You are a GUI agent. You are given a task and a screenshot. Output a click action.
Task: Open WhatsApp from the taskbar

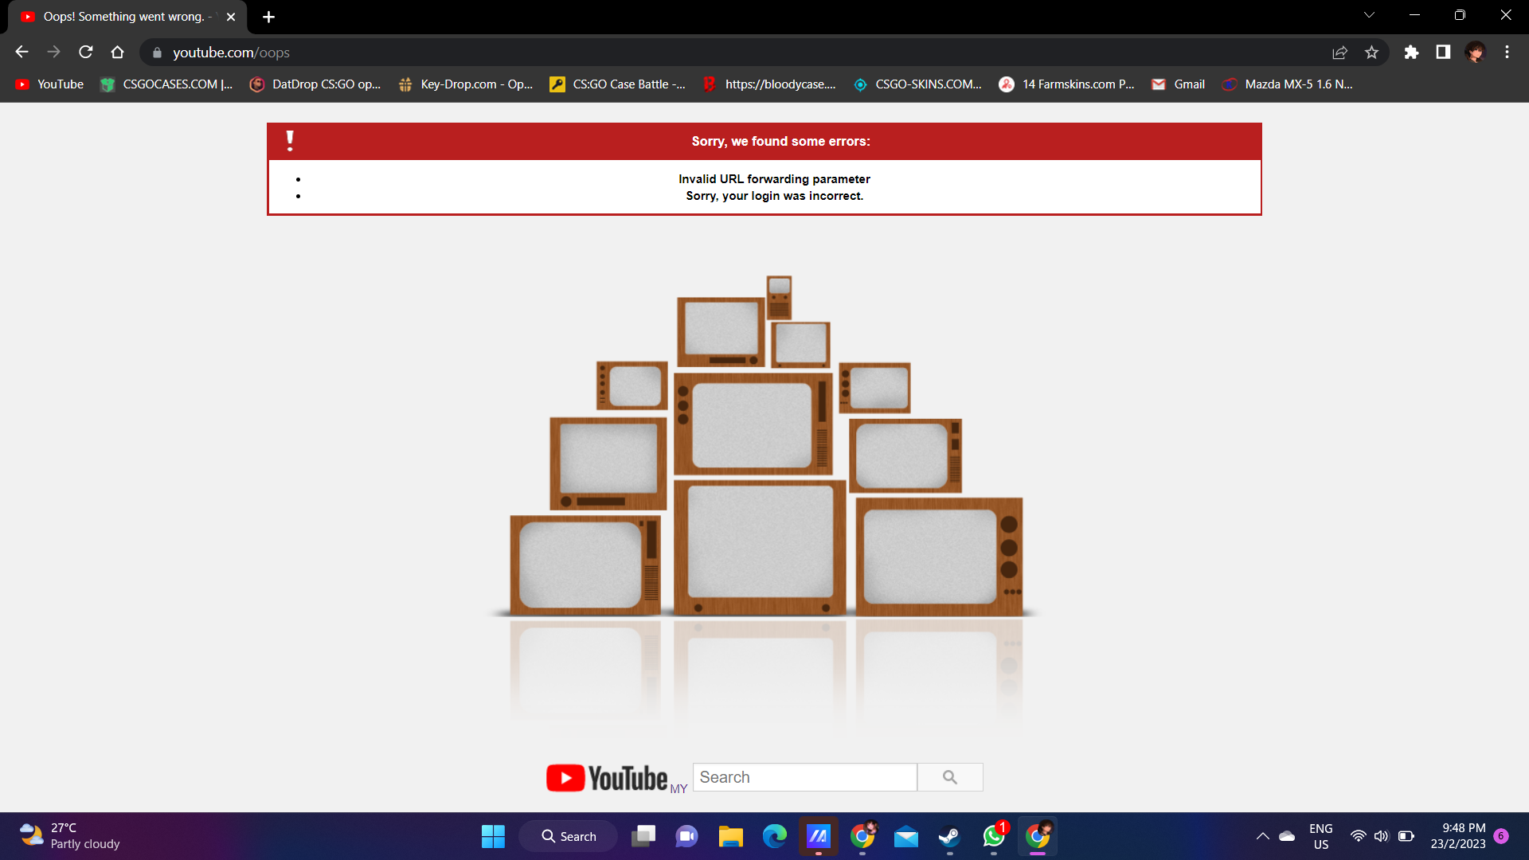pyautogui.click(x=993, y=836)
